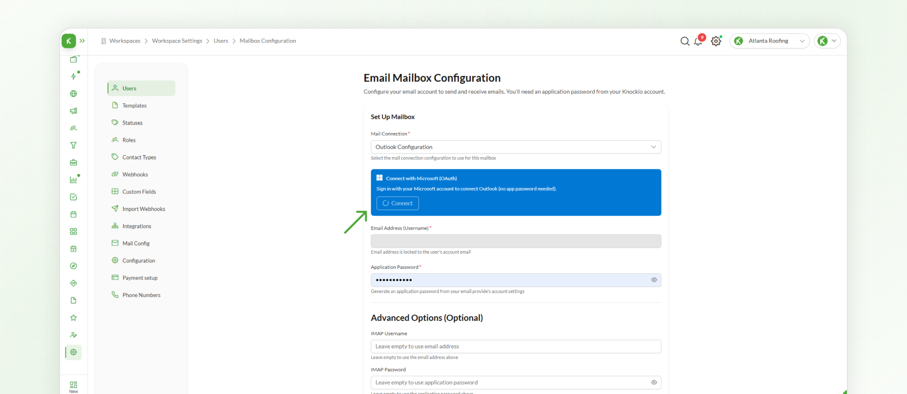The height and width of the screenshot is (394, 907).
Task: Select Users in settings menu
Action: point(141,88)
